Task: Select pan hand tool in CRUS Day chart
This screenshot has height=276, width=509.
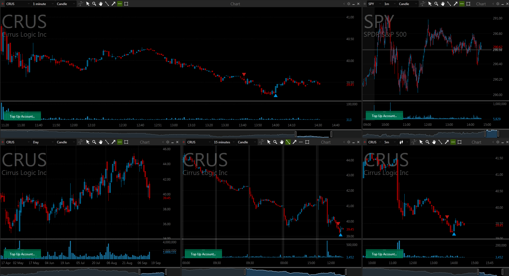Action: point(101,142)
